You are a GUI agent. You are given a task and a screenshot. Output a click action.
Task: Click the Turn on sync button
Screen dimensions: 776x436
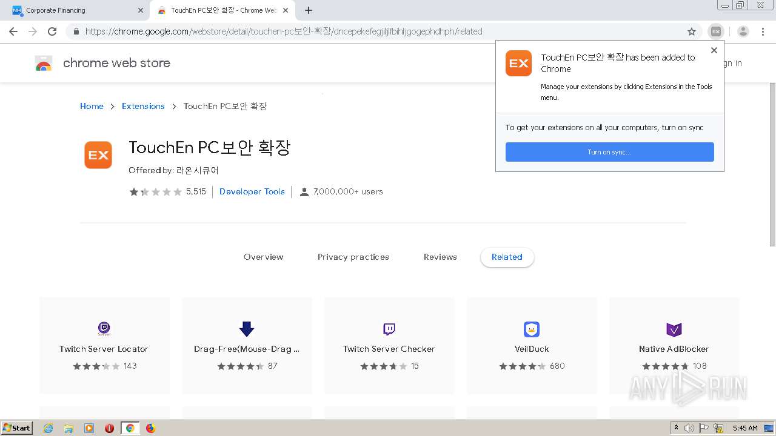(610, 152)
